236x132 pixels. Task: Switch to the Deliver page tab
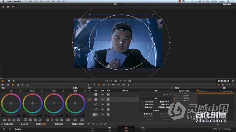(143, 129)
